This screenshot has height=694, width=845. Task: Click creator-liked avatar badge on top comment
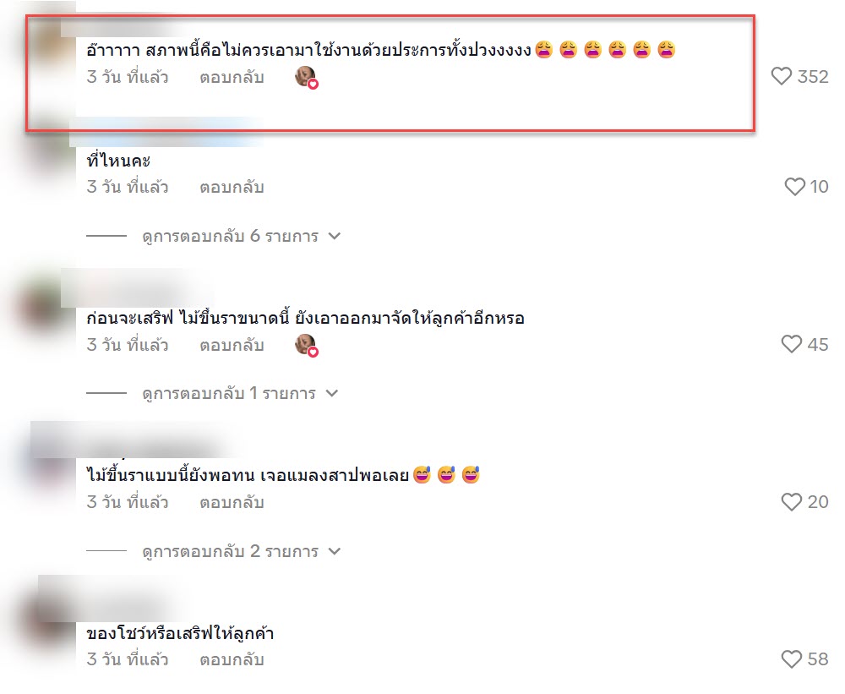[306, 77]
